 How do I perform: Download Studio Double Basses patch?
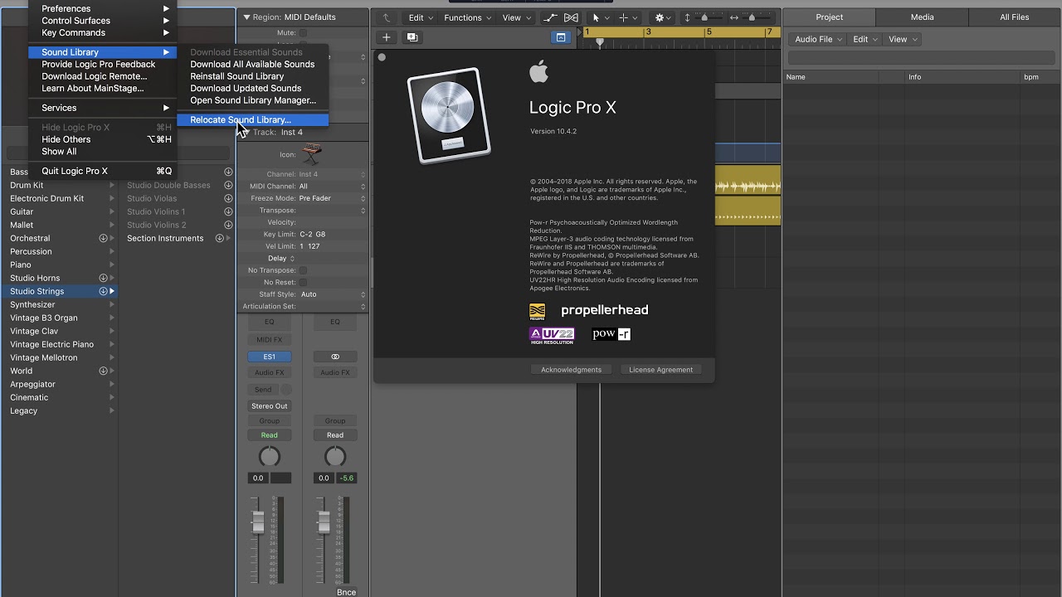click(x=228, y=185)
